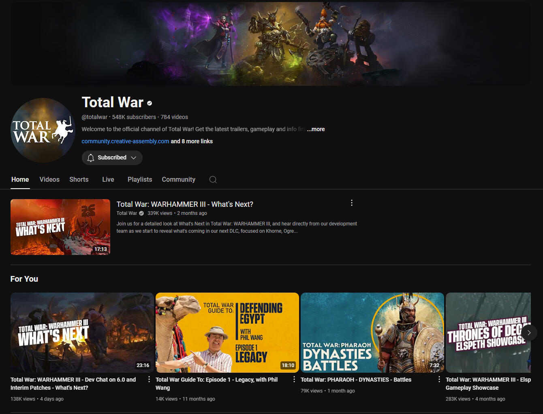Open the Shorts tab
This screenshot has width=543, height=414.
coord(79,179)
